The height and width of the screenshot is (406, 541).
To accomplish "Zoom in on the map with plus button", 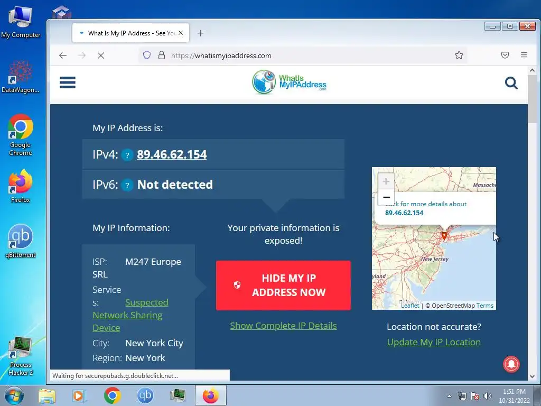I will tap(386, 181).
